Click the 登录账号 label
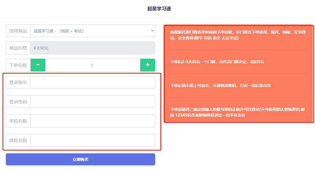 click(x=18, y=82)
